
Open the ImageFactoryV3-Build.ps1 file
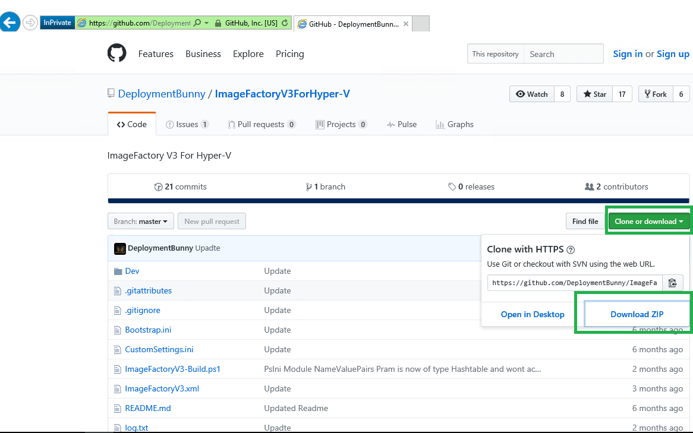[x=173, y=369]
